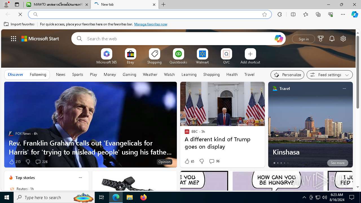Viewport: 361px width, 203px height.
Task: Open Copilot sidebar in Edge
Action: pos(355,14)
